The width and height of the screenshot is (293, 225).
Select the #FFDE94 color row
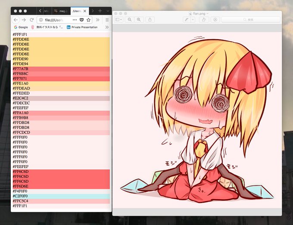(x=61, y=64)
